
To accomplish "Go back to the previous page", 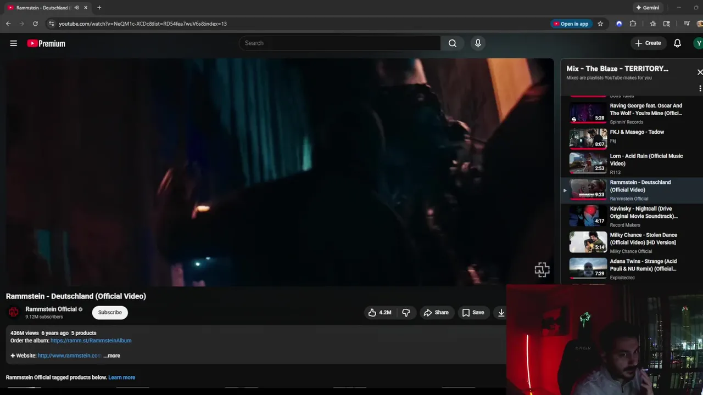I will coord(8,24).
